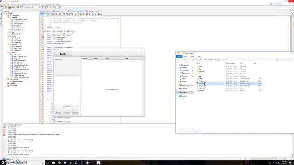Select the manifest.mf file in File Explorer
Image resolution: width=294 pixels, height=165 pixels.
203,88
